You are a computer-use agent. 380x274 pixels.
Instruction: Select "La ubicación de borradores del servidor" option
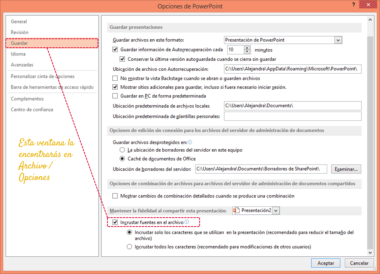coord(122,150)
